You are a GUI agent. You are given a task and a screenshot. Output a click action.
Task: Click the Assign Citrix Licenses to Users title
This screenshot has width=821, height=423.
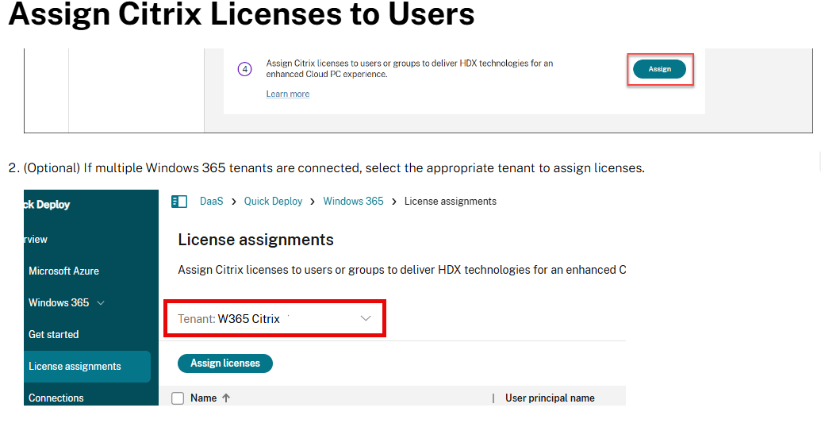(x=241, y=13)
